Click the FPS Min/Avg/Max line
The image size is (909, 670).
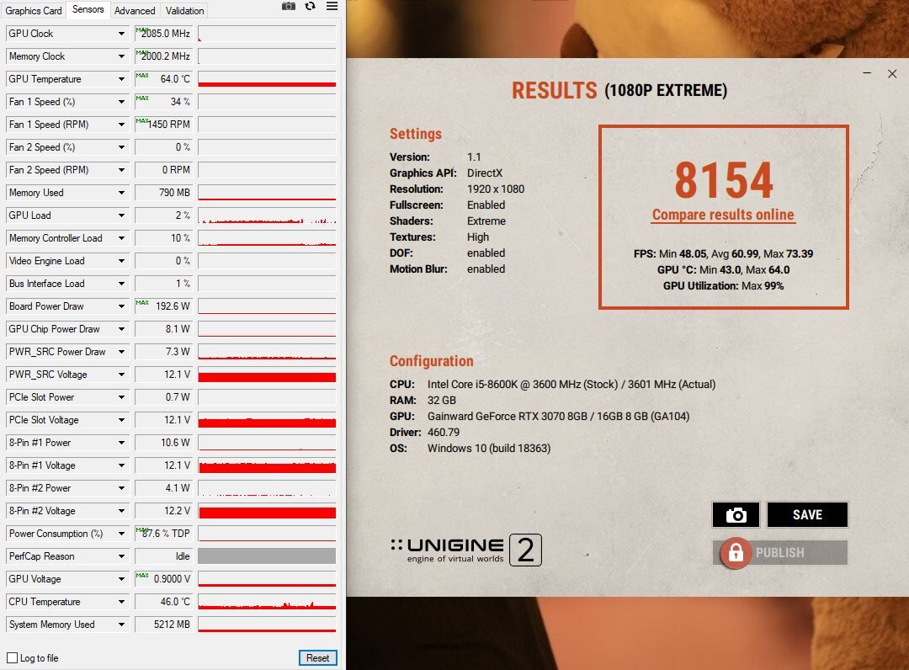click(723, 254)
